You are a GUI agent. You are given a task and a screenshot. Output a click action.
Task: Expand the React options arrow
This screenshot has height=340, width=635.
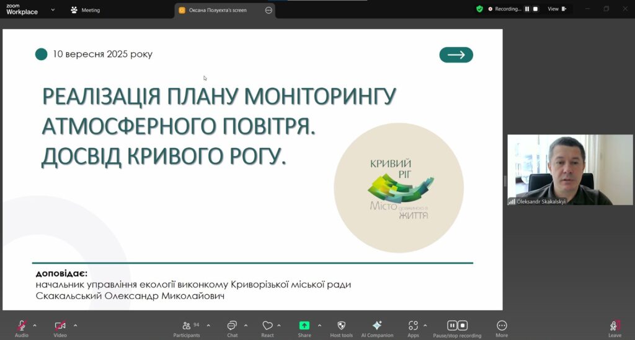tap(279, 325)
